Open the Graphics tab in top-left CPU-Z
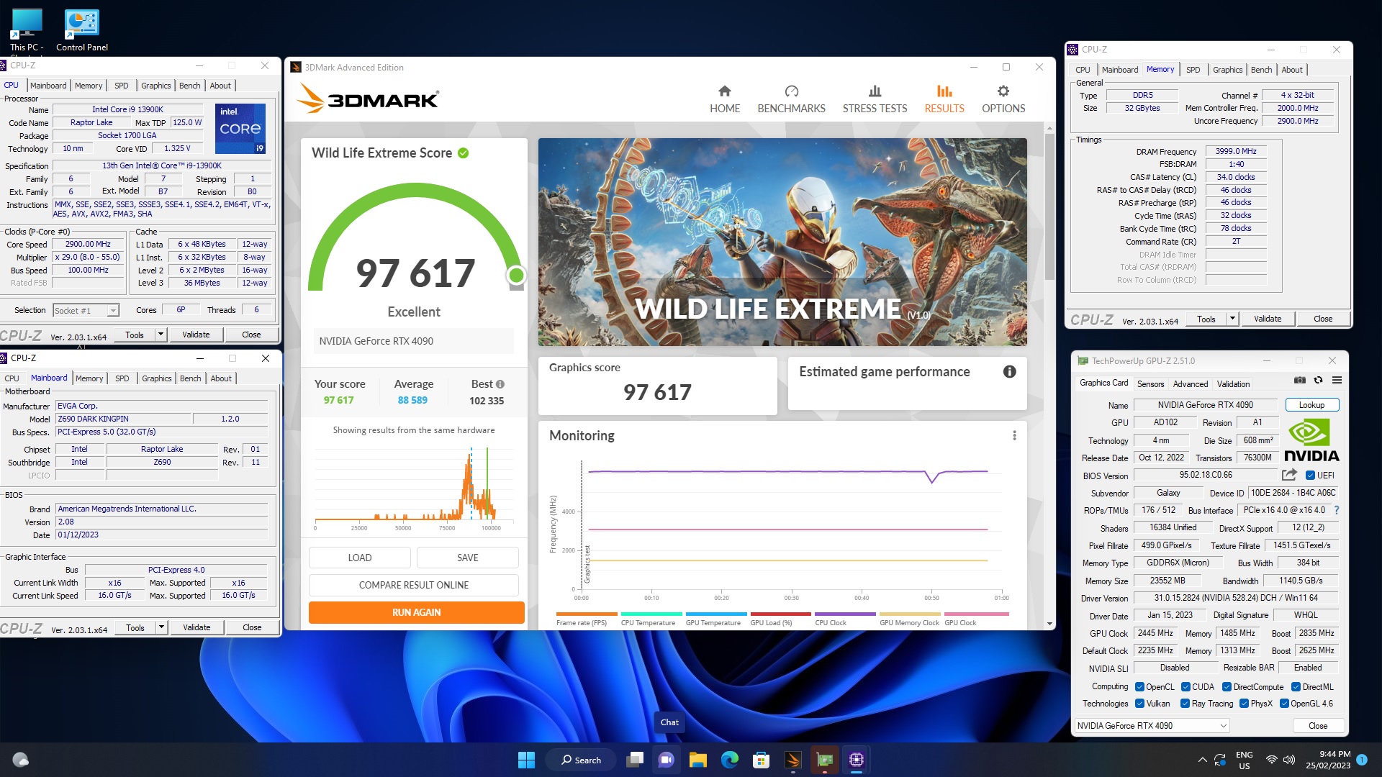 pyautogui.click(x=155, y=86)
